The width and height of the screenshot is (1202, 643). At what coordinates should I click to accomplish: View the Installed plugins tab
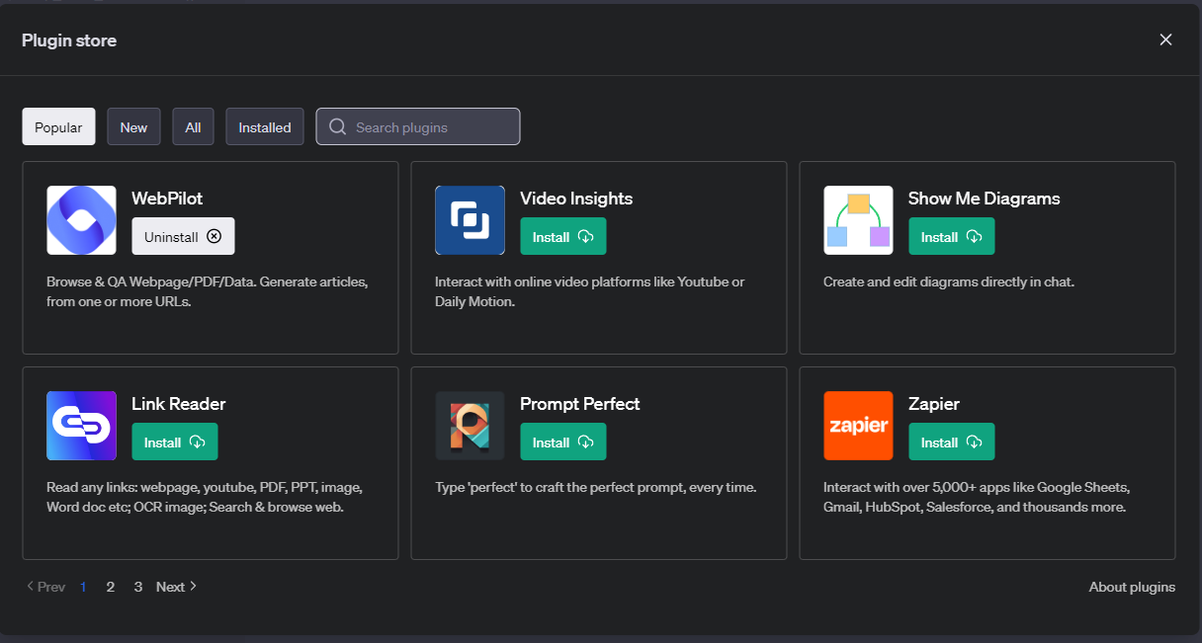(x=265, y=126)
